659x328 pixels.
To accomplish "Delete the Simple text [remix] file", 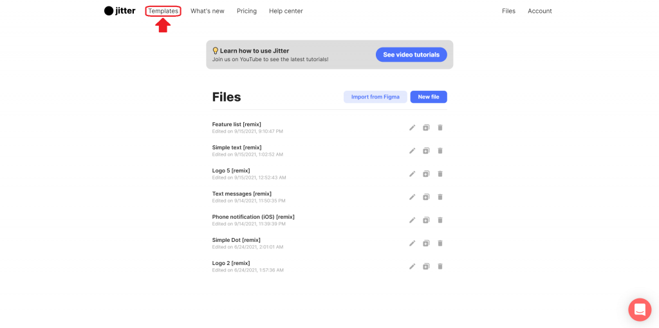I will point(440,150).
